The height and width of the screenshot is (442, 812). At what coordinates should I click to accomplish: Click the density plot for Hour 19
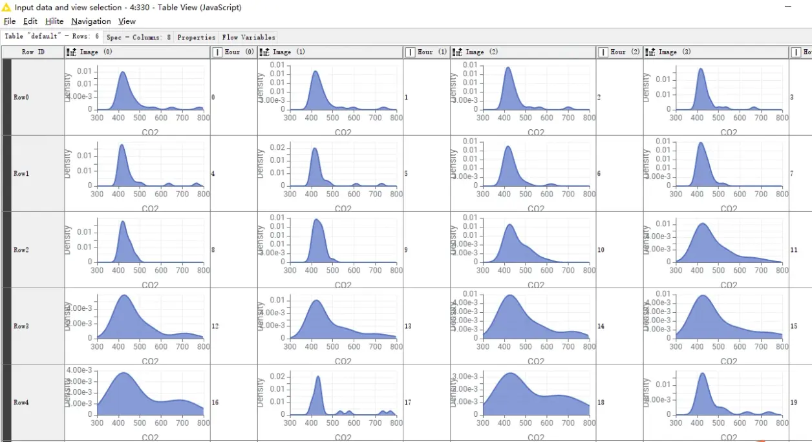(x=716, y=402)
